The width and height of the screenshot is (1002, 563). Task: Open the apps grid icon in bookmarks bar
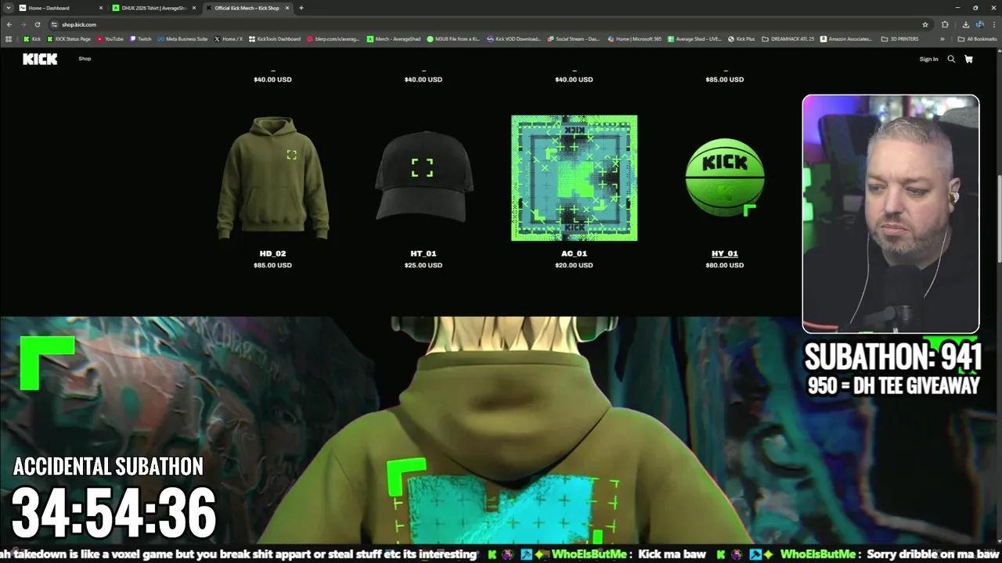pos(9,38)
